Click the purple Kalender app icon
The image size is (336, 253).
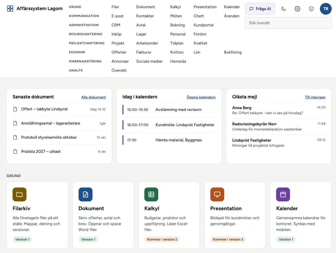283,194
